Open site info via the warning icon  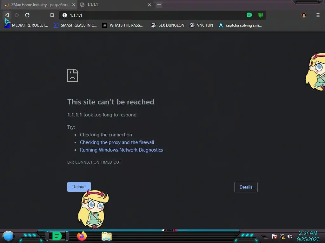pyautogui.click(x=65, y=15)
